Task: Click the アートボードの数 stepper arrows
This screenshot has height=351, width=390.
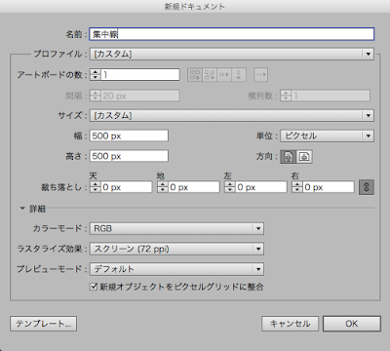Action: click(96, 75)
